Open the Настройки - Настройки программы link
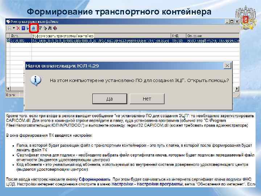The width and height of the screenshot is (261, 196). pyautogui.click(x=147, y=184)
